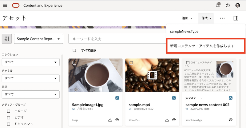Enable the イメージ media group checkbox
246x128 pixels.
click(9, 111)
